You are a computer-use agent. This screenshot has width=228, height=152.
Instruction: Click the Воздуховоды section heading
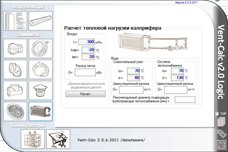click(x=28, y=7)
